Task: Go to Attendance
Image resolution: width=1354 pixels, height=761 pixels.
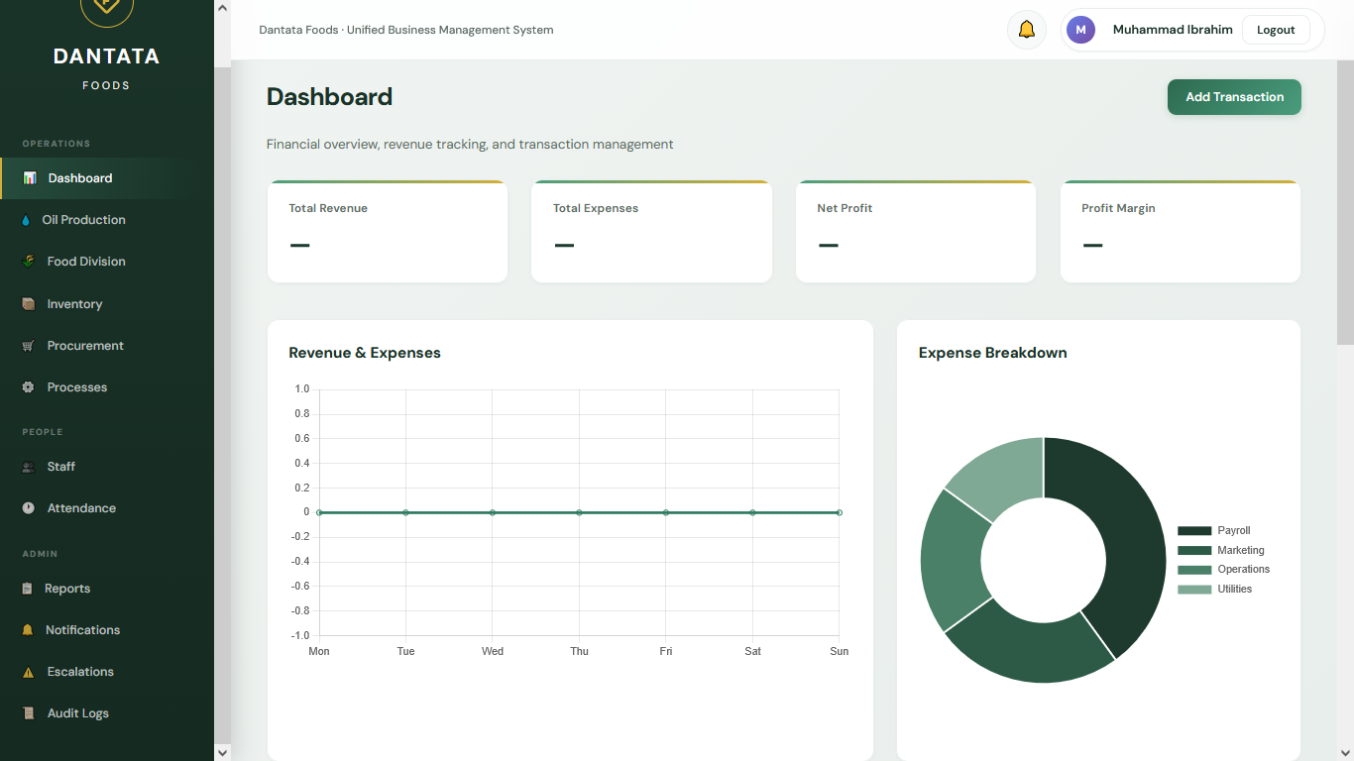Action: (107, 508)
